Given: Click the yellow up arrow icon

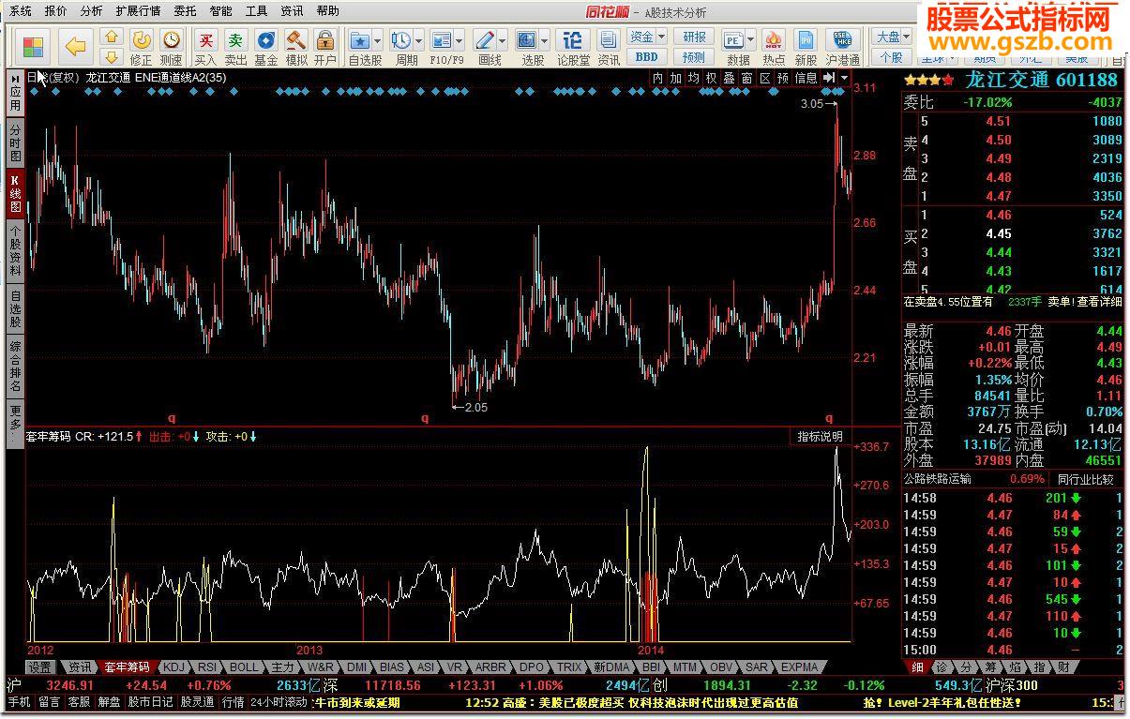Looking at the screenshot, I should click(111, 37).
